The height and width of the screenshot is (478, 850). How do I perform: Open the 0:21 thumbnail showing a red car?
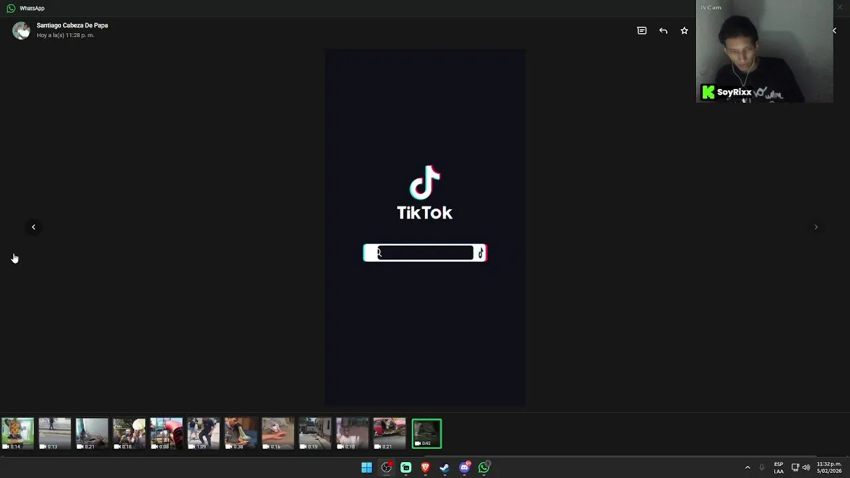click(389, 434)
